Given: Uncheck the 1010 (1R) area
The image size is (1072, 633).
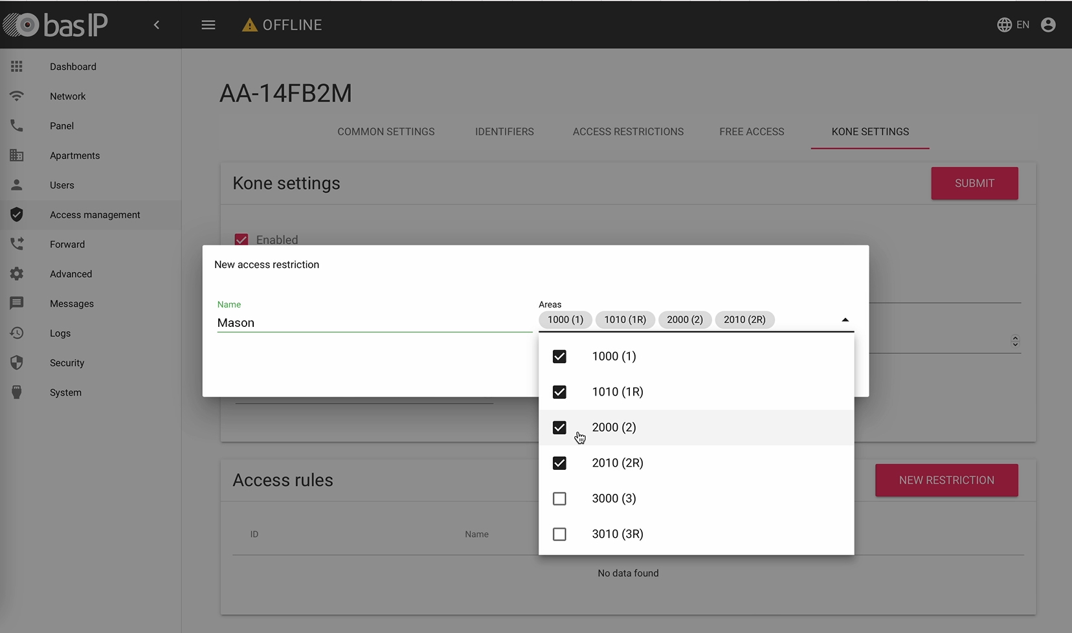Looking at the screenshot, I should pyautogui.click(x=559, y=392).
